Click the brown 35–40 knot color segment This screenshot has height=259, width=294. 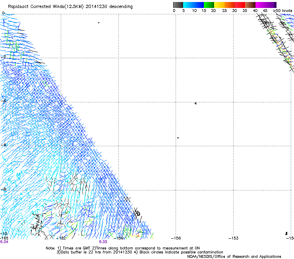coord(250,5)
